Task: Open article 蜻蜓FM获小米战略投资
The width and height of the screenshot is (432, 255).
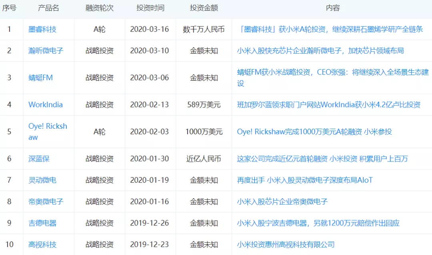Action: point(333,78)
